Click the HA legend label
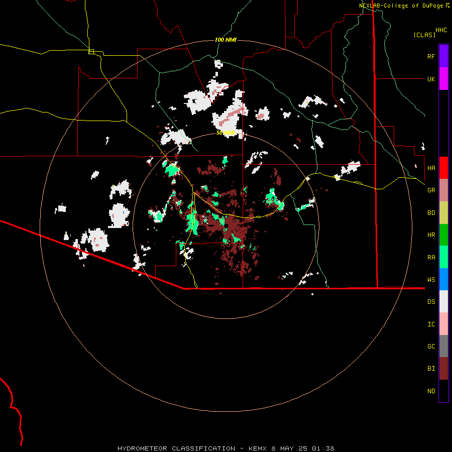This screenshot has height=452, width=452. click(x=431, y=168)
